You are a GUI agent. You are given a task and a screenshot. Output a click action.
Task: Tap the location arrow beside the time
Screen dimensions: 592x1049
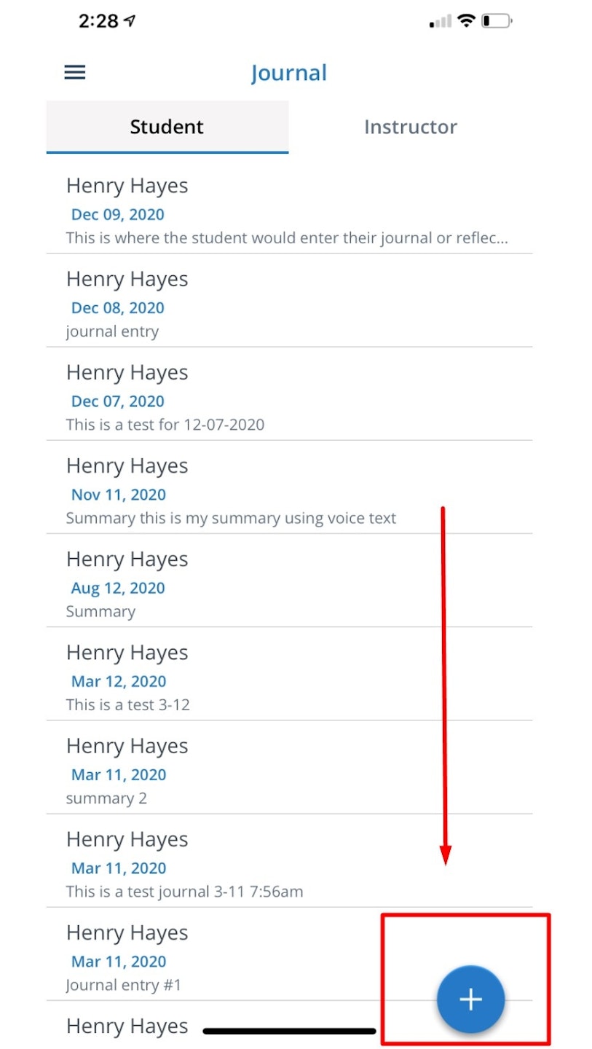coord(130,21)
